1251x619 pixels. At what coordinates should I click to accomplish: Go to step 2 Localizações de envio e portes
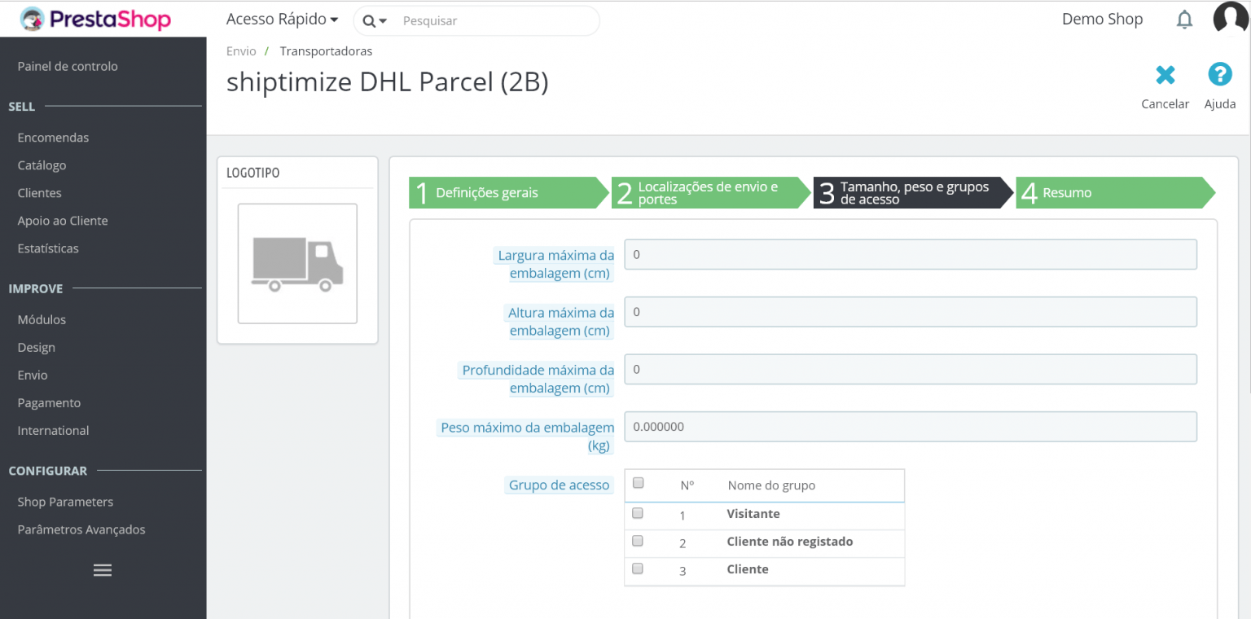click(x=711, y=193)
